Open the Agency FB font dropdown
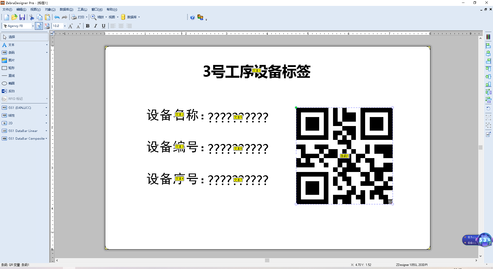Image resolution: width=493 pixels, height=269 pixels. pyautogui.click(x=33, y=26)
